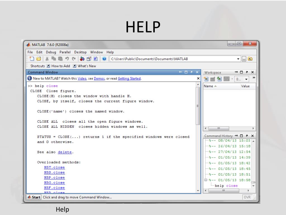Click the Redo arrow icon

coord(73,59)
